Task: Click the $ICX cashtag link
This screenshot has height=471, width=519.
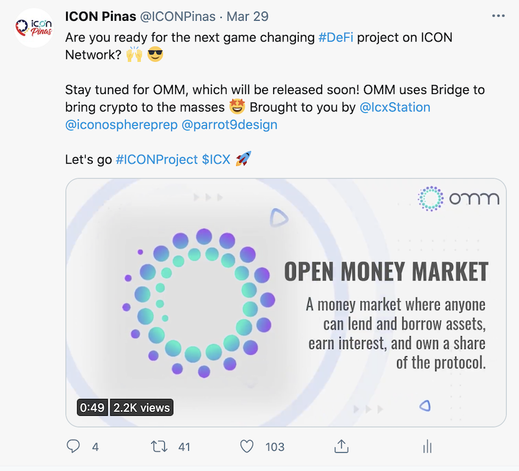Action: point(216,159)
